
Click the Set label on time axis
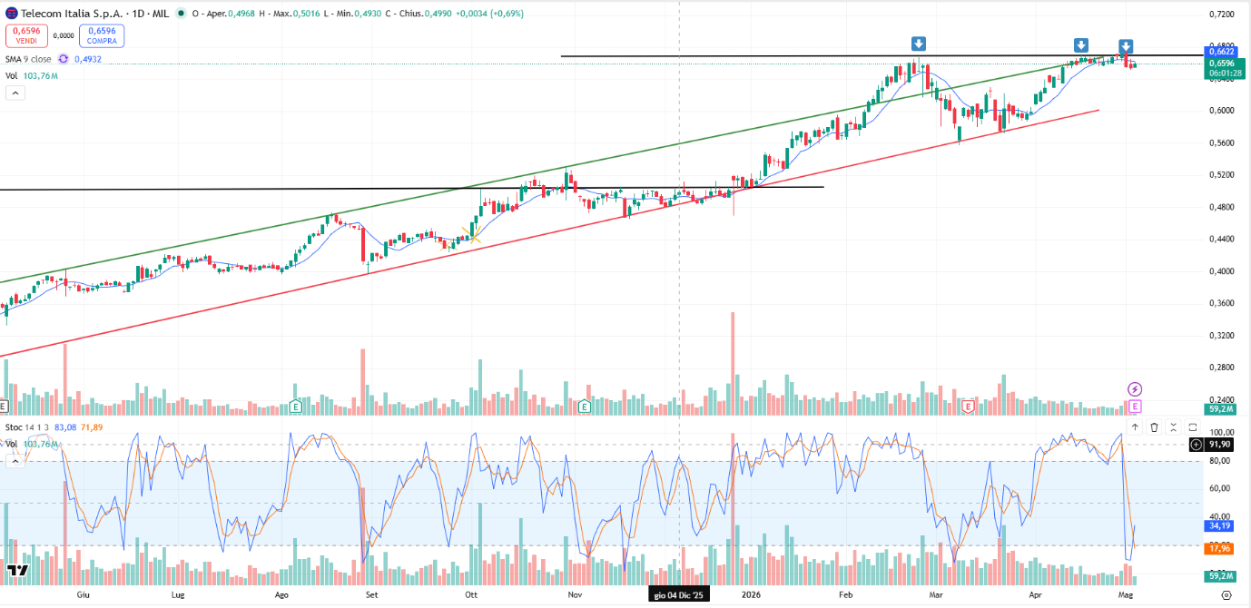(x=371, y=595)
